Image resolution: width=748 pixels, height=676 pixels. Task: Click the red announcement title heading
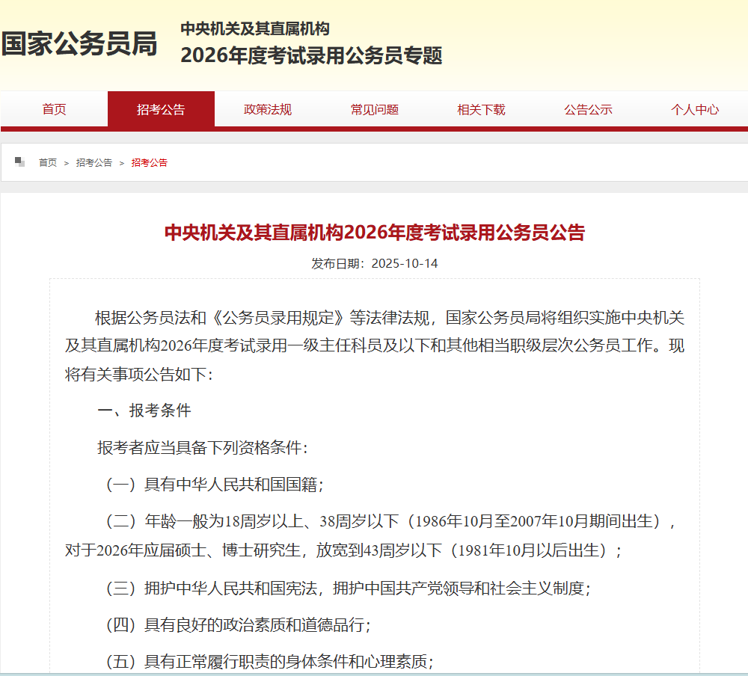374,233
